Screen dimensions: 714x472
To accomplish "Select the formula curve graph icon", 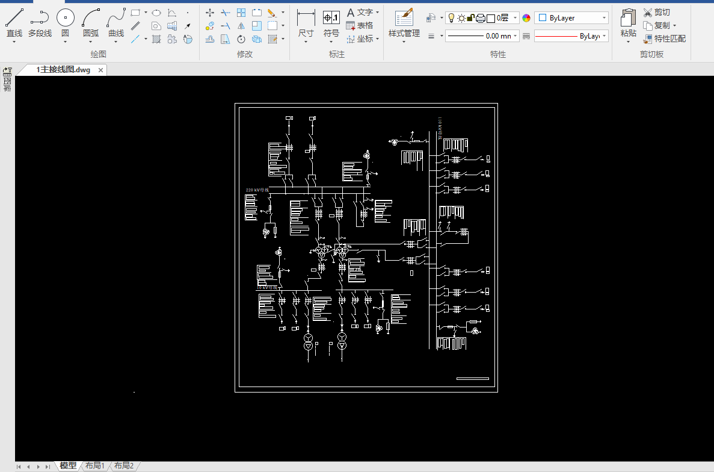I will pos(171,13).
